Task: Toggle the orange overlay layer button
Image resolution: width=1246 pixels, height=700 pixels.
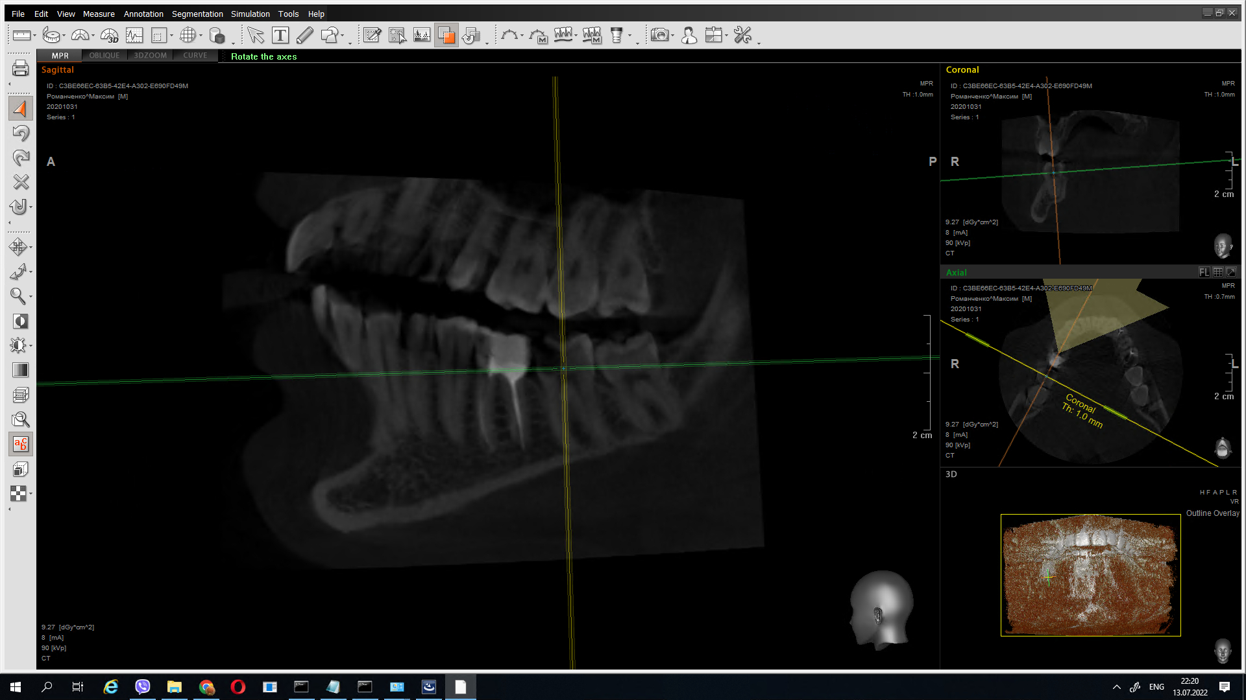Action: [x=446, y=35]
